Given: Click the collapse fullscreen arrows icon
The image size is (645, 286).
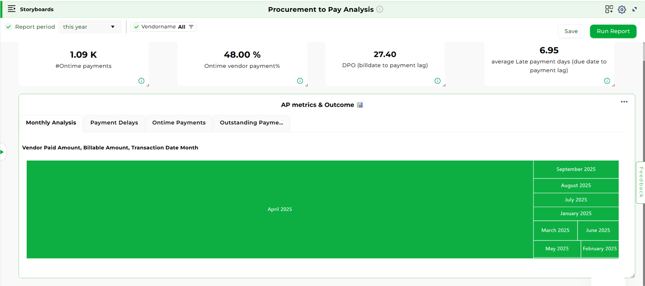Looking at the screenshot, I should [634, 9].
